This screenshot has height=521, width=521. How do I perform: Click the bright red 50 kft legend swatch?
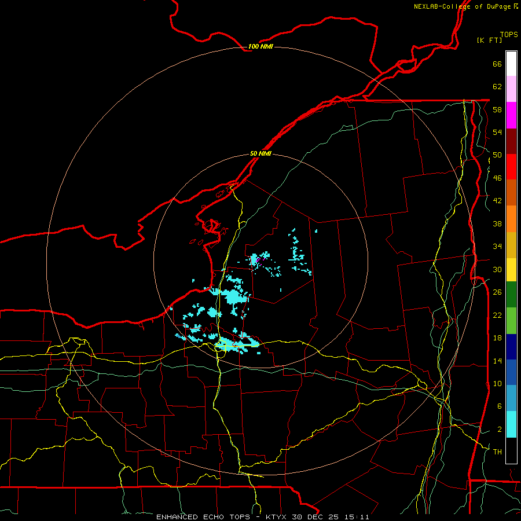click(x=511, y=167)
